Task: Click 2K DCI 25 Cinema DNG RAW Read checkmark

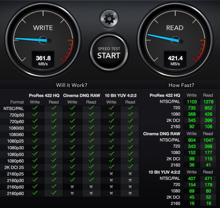Action: (91, 167)
